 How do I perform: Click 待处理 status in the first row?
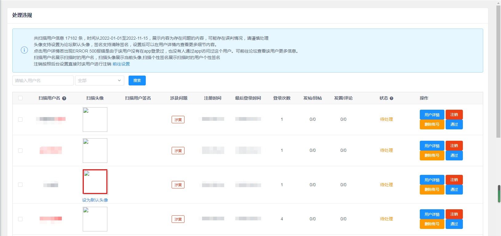pos(387,119)
